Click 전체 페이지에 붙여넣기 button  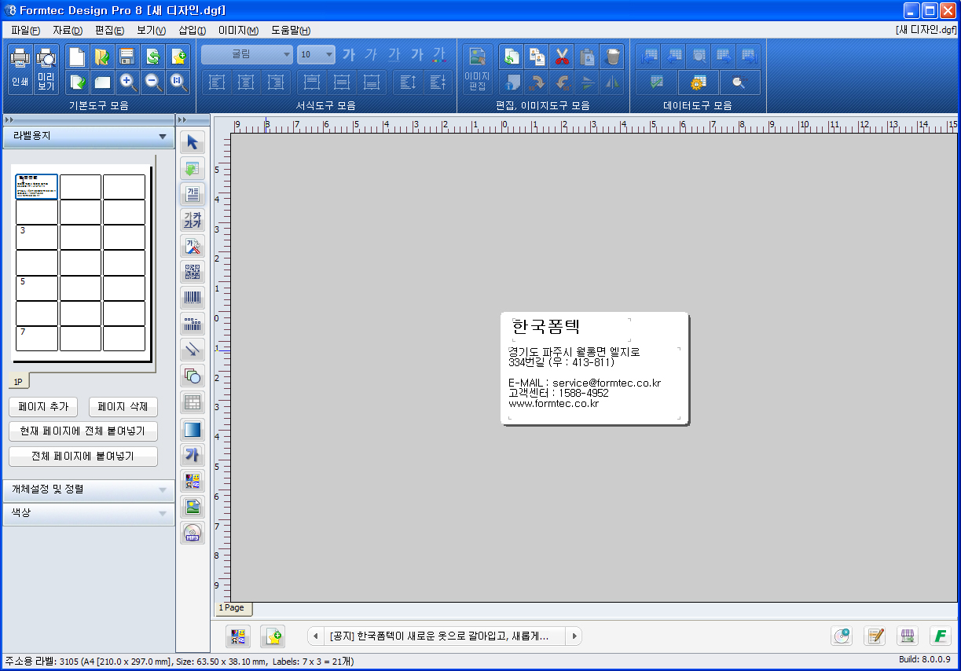click(x=83, y=456)
